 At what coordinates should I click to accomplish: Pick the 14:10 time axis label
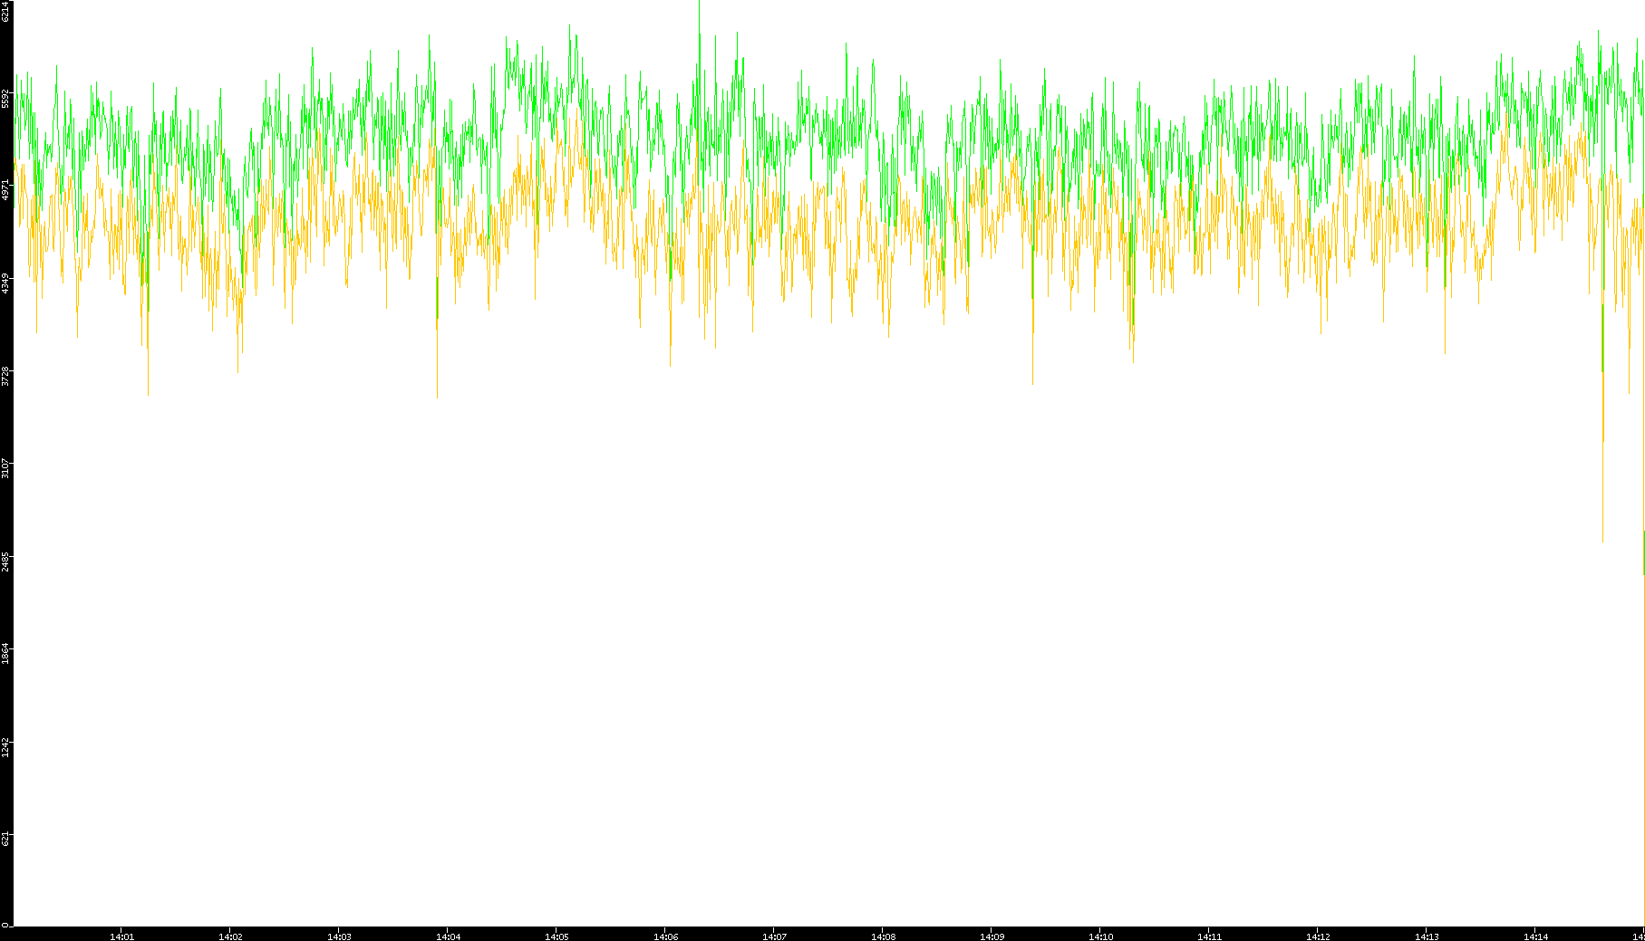click(1100, 936)
